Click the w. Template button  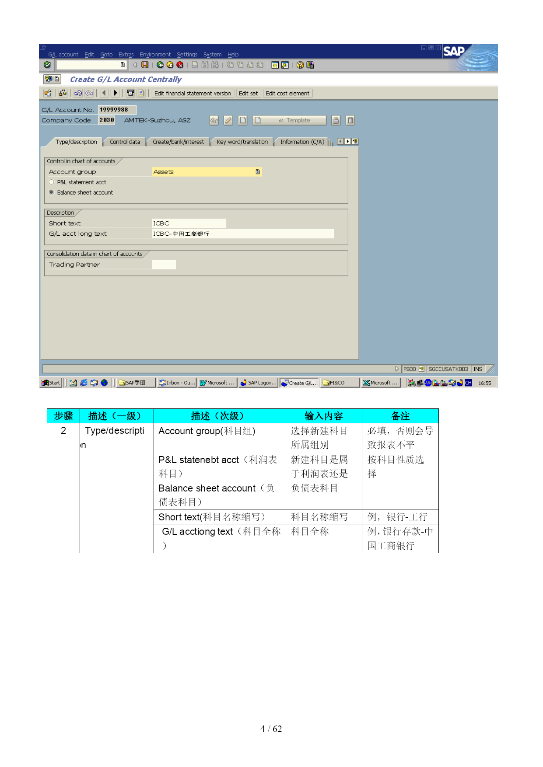[x=289, y=120]
